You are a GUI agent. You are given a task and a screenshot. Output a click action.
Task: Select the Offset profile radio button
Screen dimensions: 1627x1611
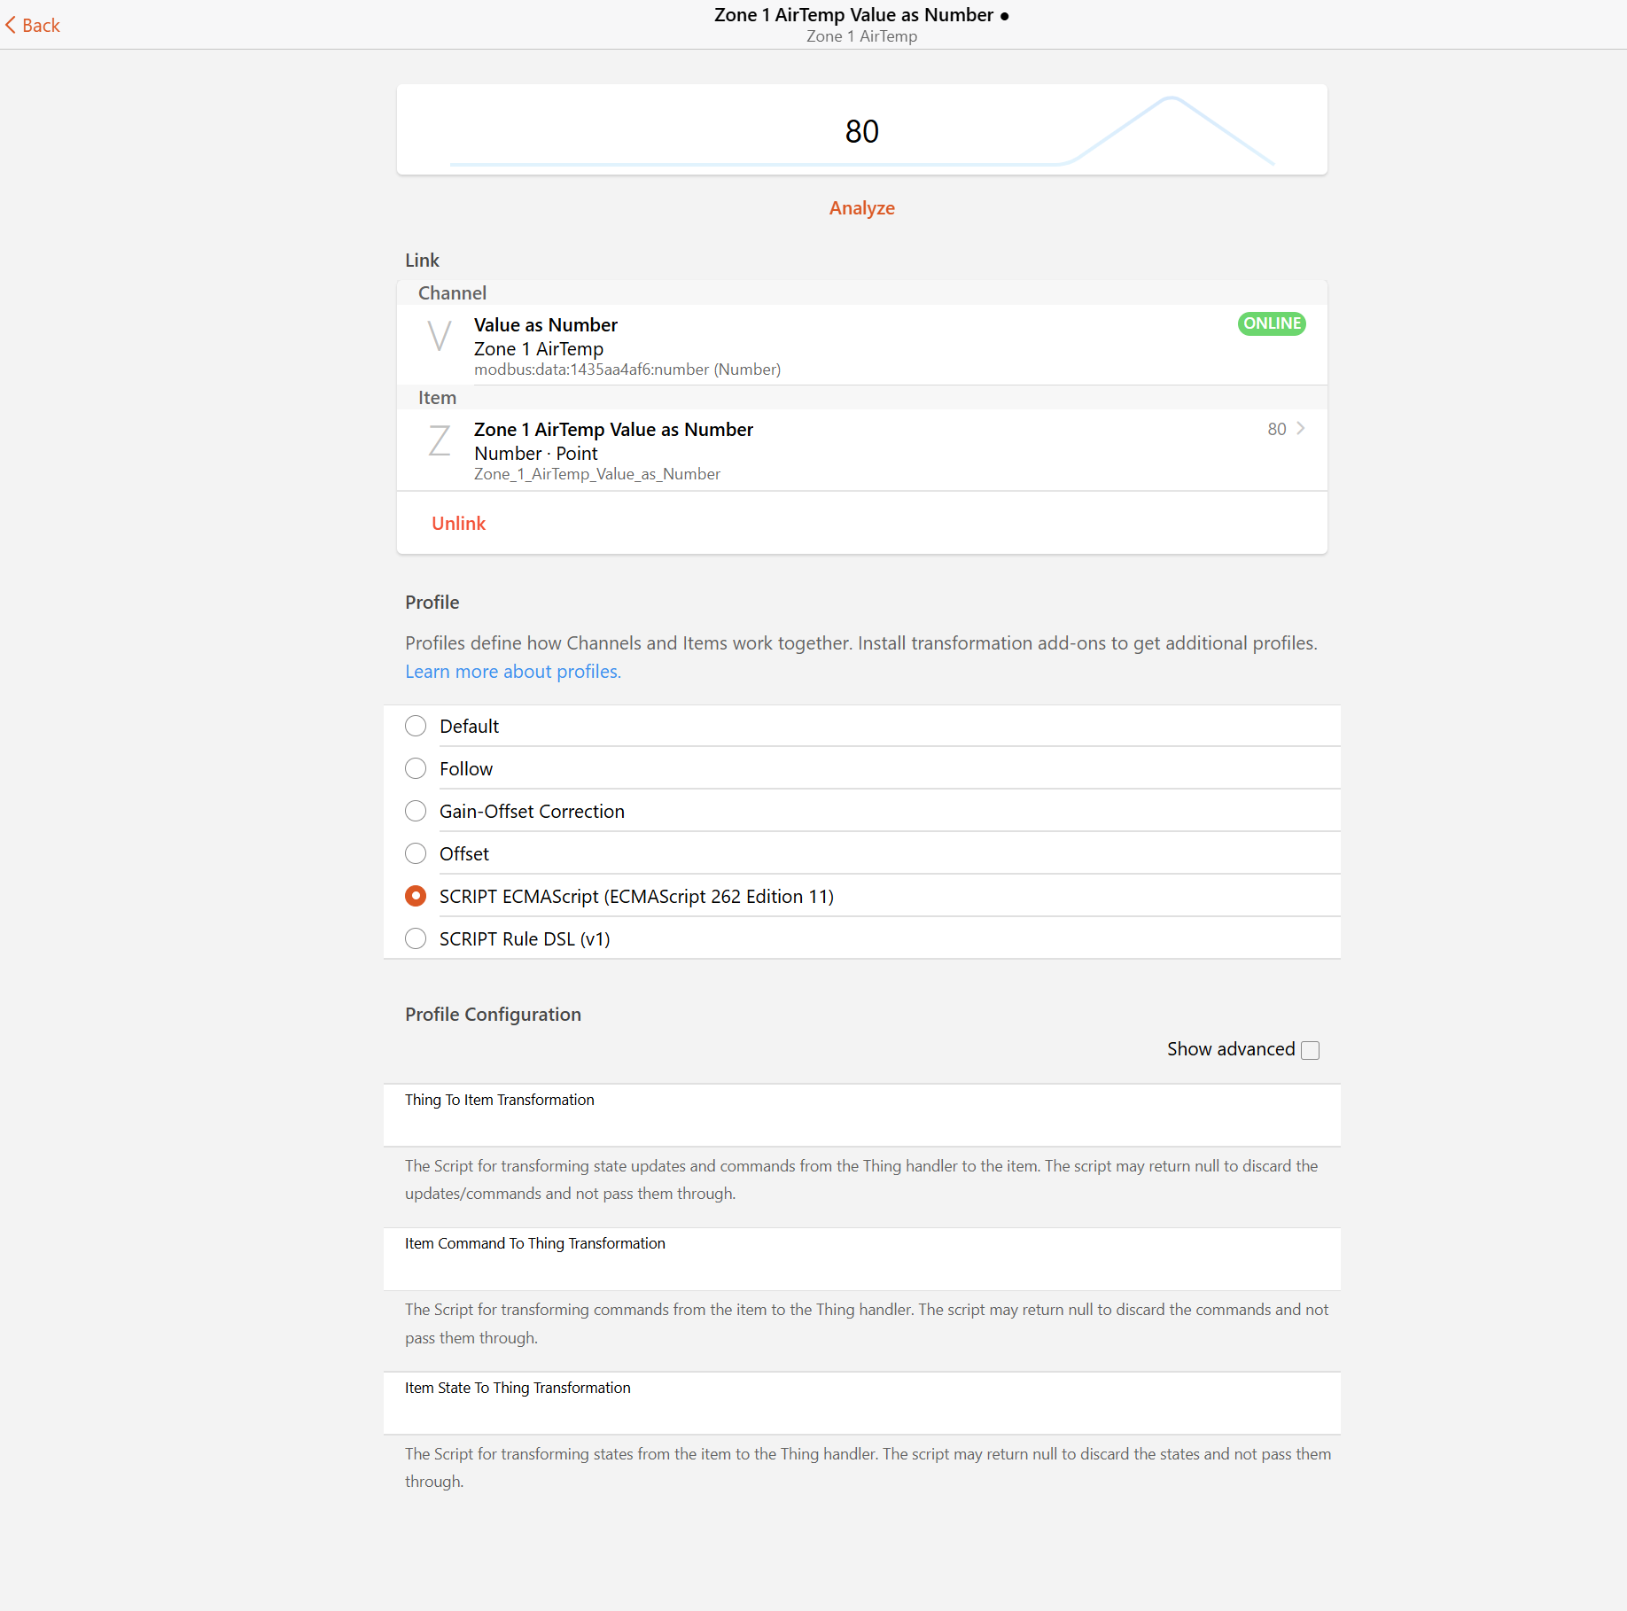tap(416, 854)
